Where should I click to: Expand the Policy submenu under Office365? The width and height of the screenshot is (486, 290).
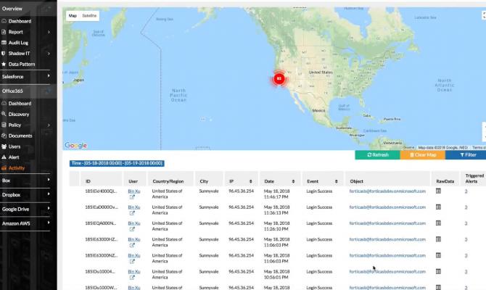[49, 125]
